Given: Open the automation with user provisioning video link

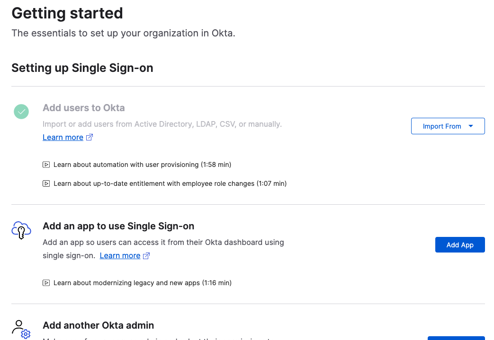Looking at the screenshot, I should 143,165.
